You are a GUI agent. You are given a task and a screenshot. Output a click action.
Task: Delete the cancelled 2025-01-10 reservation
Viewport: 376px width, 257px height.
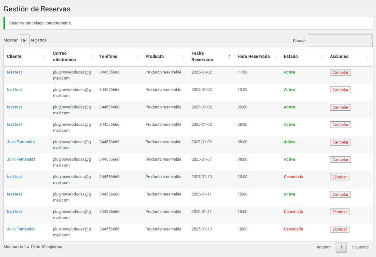point(339,177)
